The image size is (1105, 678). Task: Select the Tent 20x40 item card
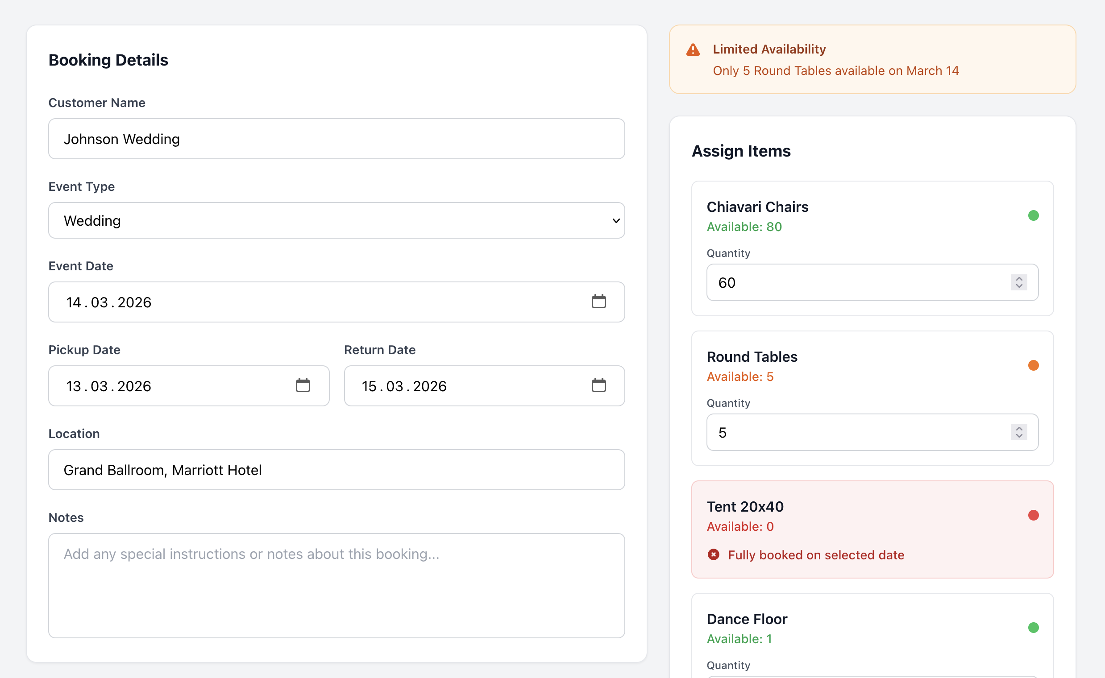[872, 529]
